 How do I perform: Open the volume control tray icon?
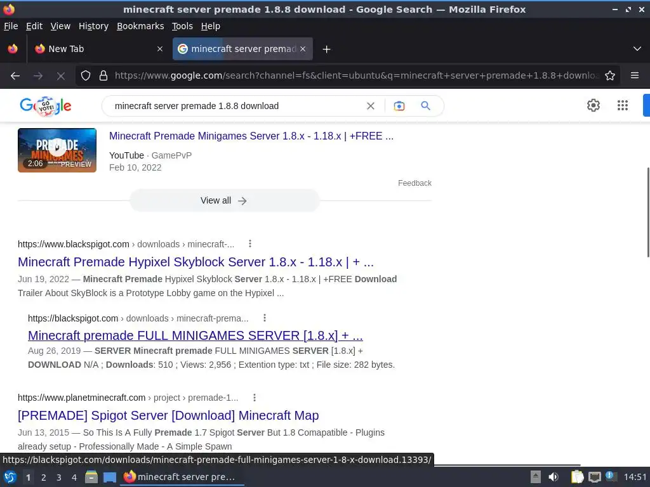553,477
